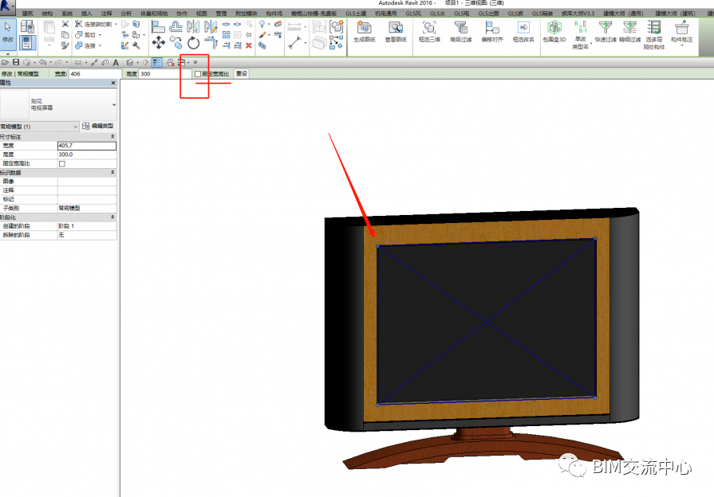Viewport: 714px width, 497px height.
Task: Open the 结构 ribbon tab
Action: pyautogui.click(x=47, y=14)
